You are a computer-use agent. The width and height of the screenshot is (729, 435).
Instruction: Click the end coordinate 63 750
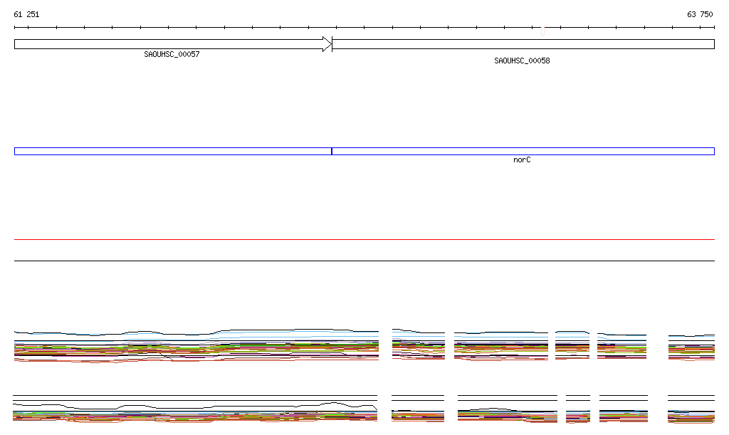point(700,14)
